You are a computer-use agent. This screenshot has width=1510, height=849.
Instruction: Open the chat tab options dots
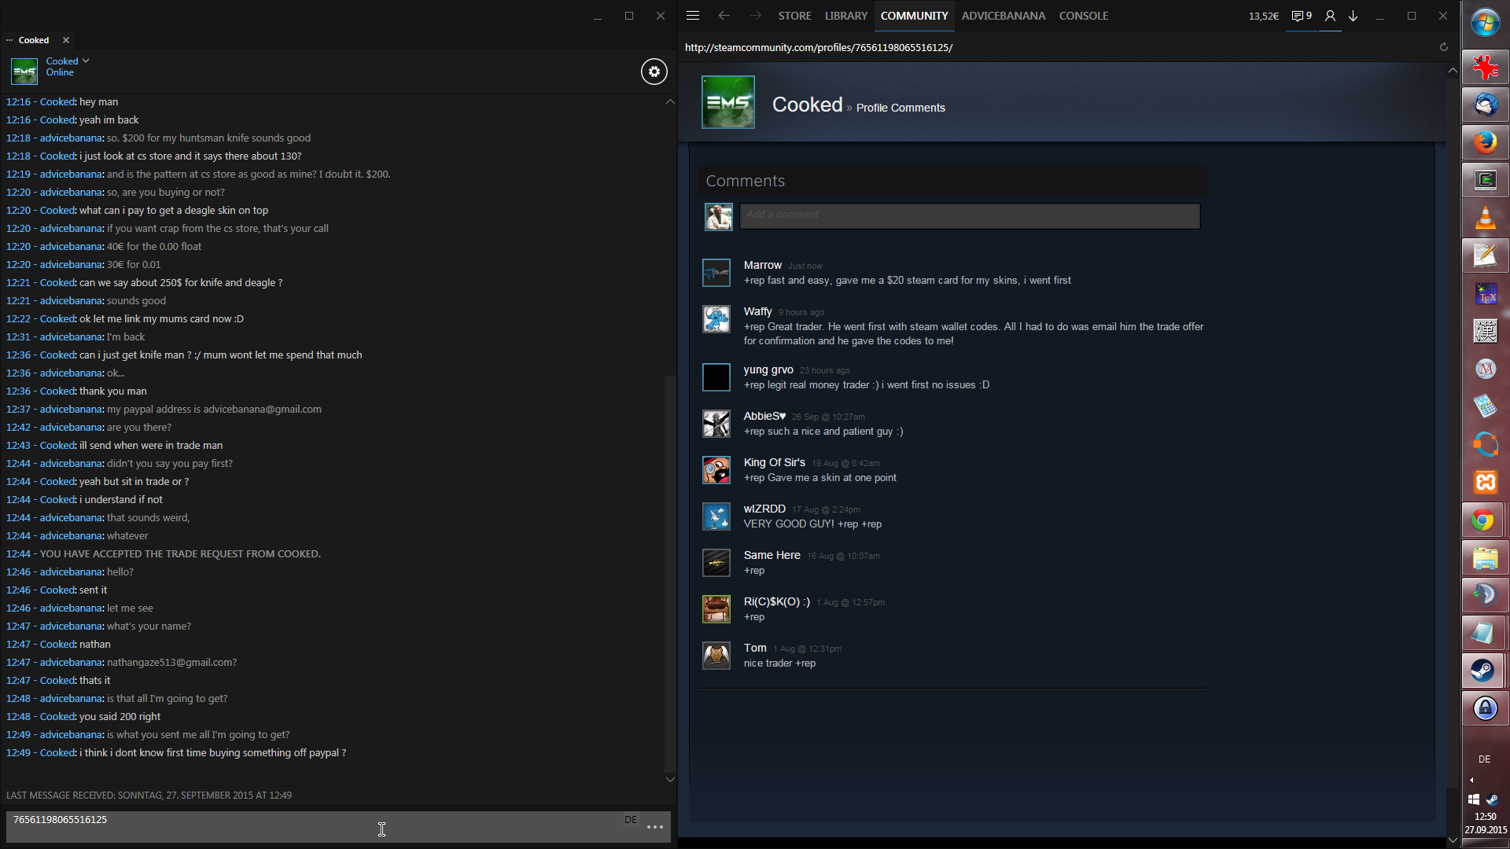9,40
